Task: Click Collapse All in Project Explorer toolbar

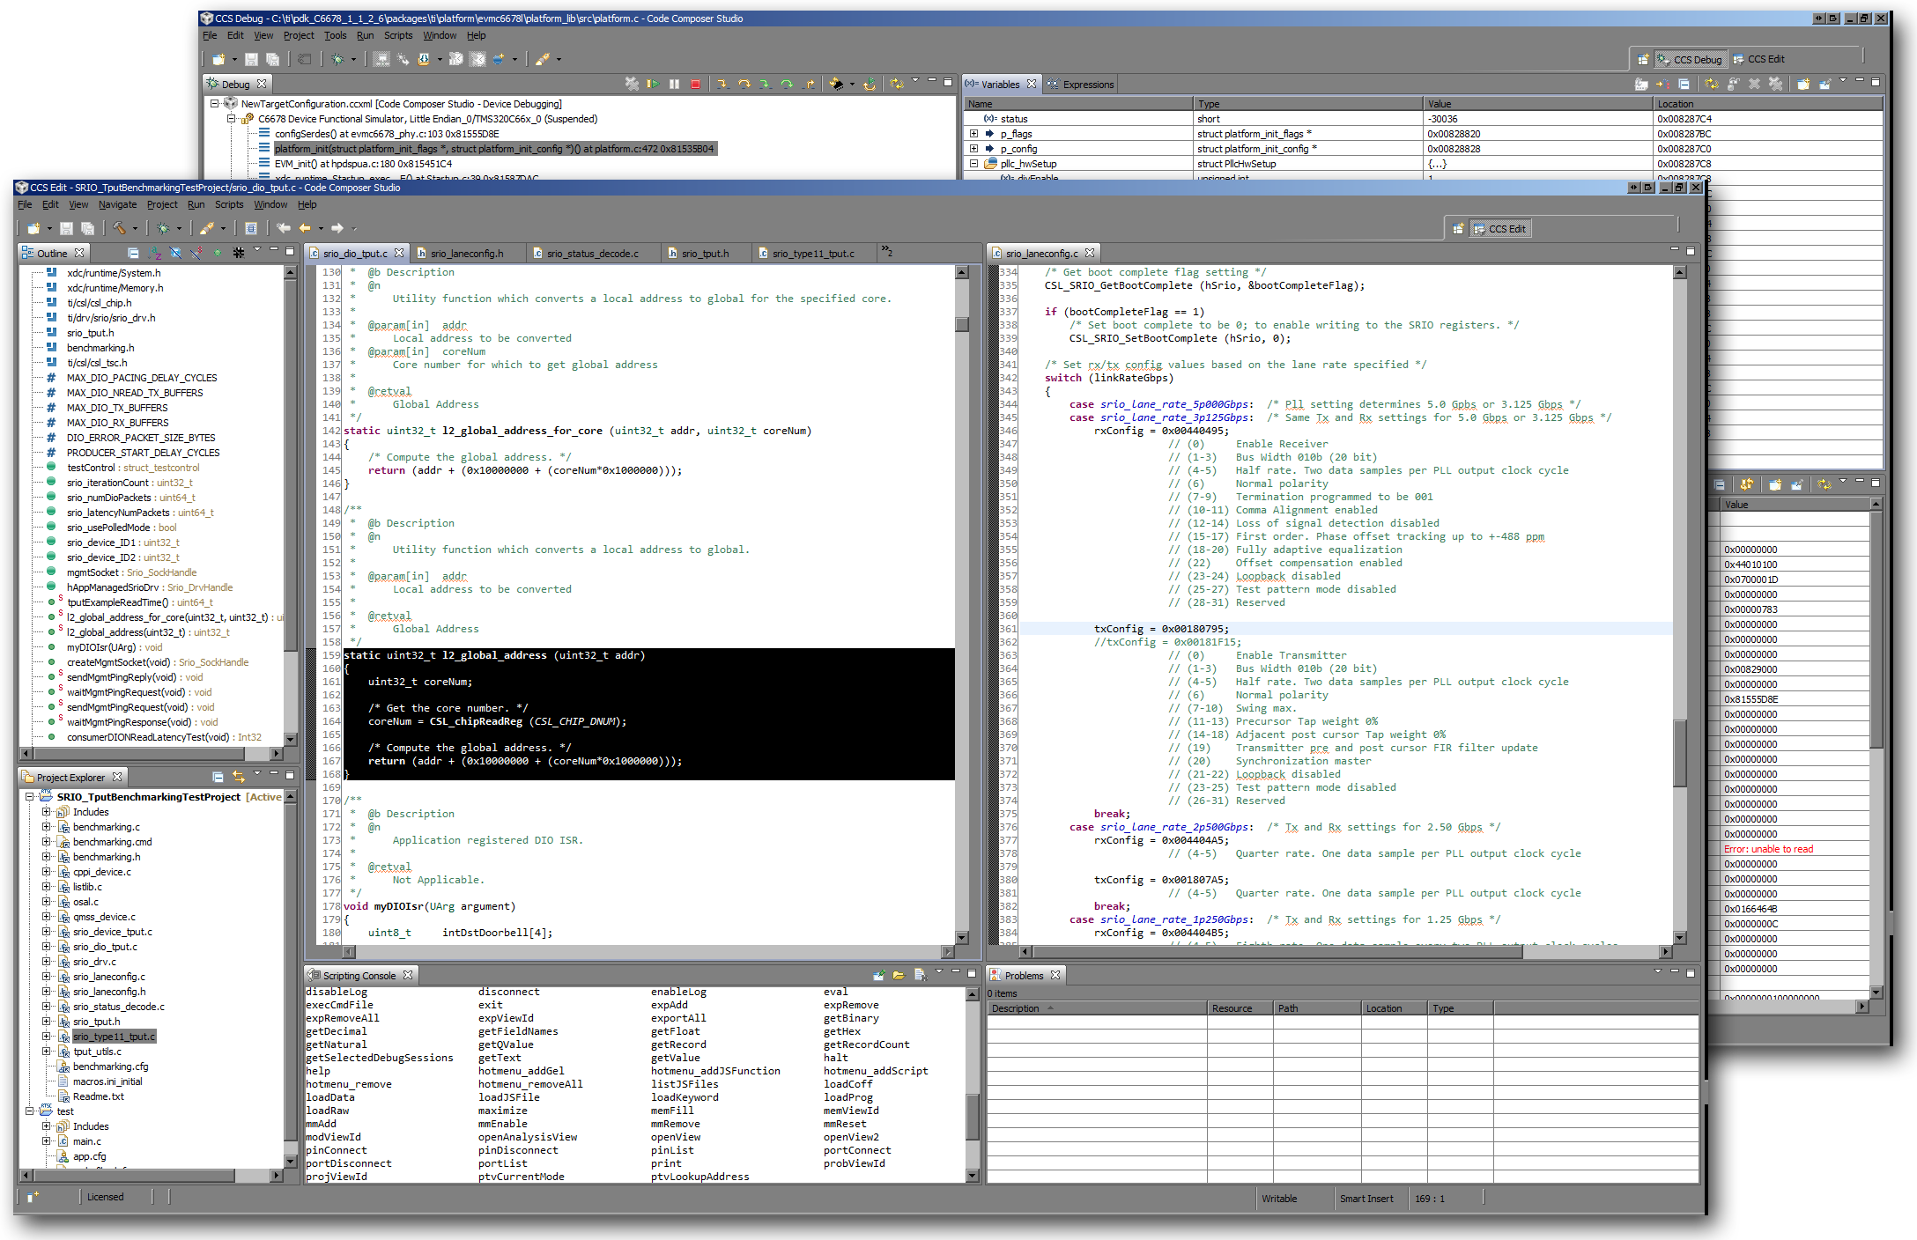Action: 218,777
